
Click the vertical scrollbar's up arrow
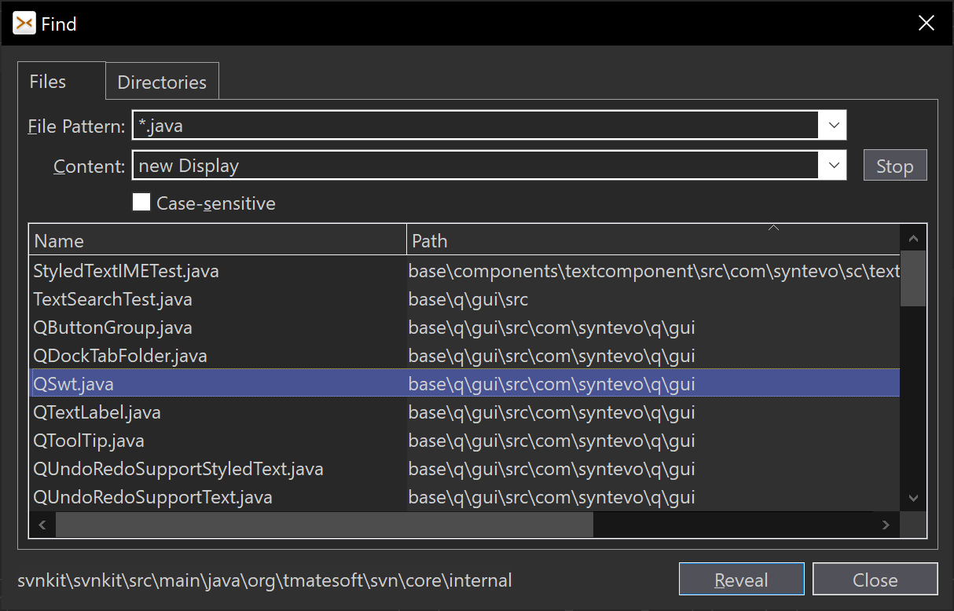912,237
